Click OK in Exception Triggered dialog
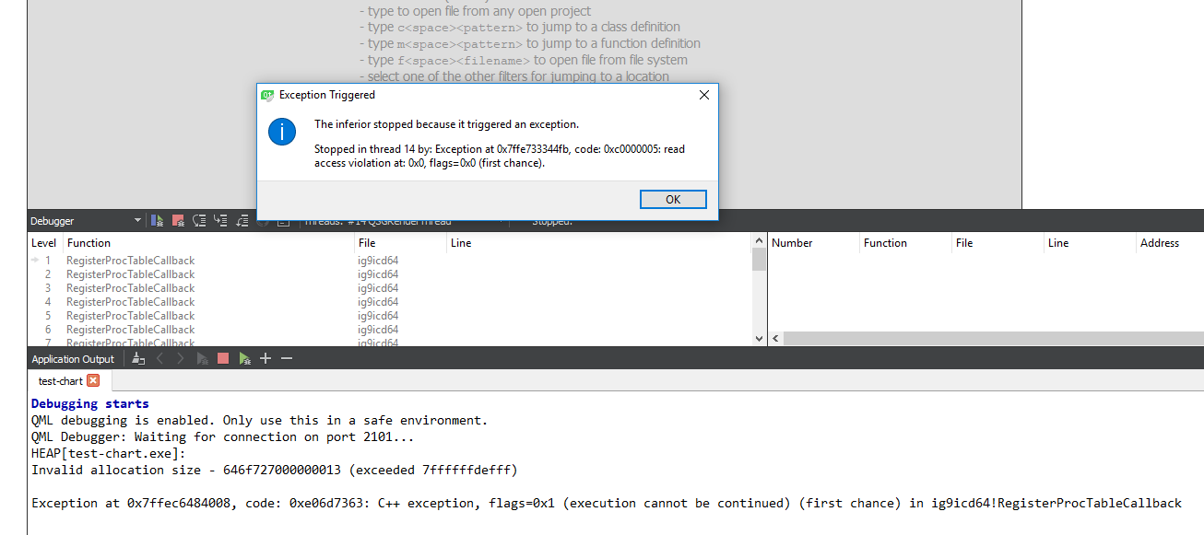This screenshot has height=535, width=1204. [672, 200]
